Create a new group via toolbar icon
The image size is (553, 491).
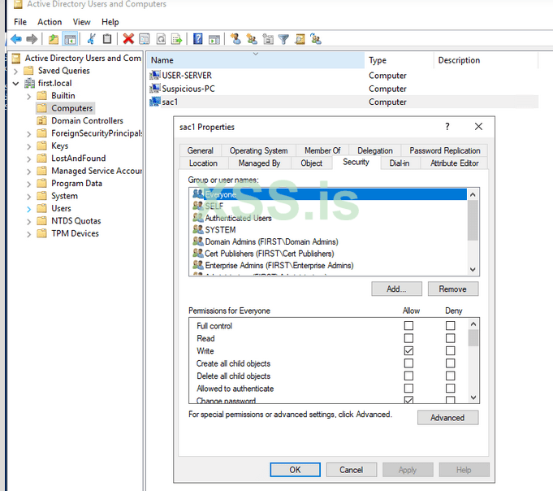point(252,39)
